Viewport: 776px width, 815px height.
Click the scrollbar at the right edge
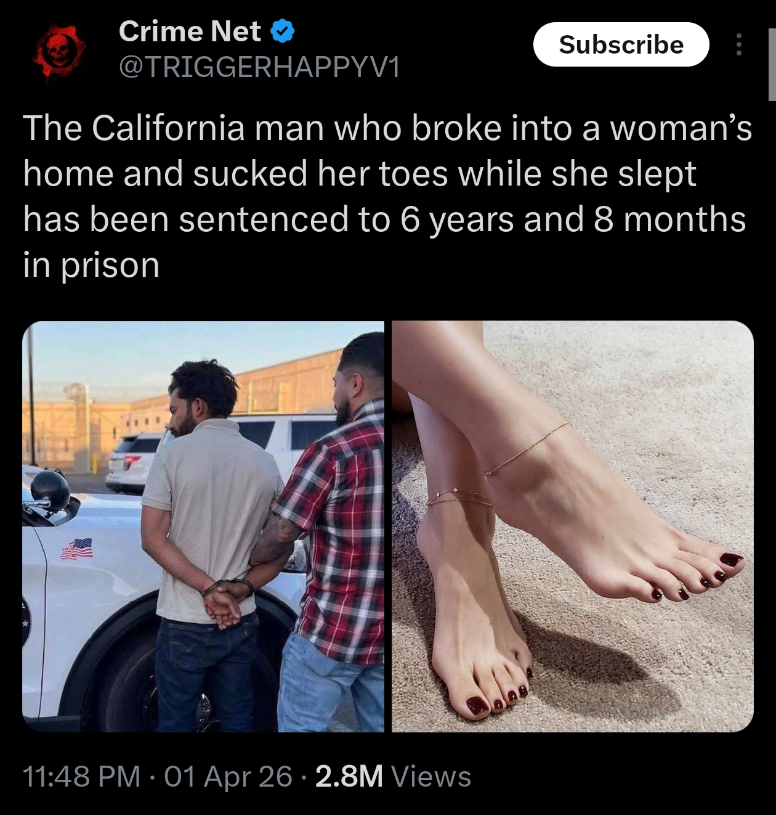tap(772, 64)
